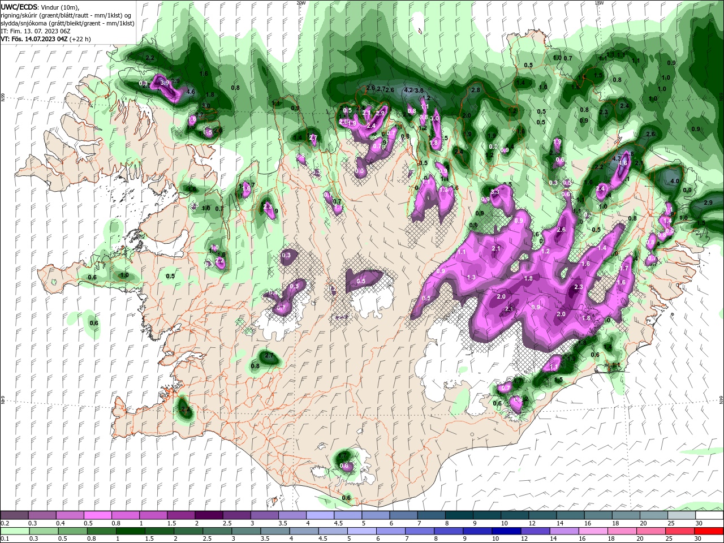Pick the dark green bottom-row swatch at 1

tap(131, 531)
